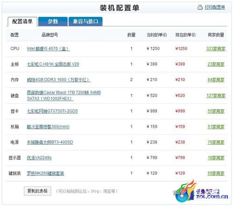
Task: Click the 现在的单价 column header
Action: tap(185, 35)
